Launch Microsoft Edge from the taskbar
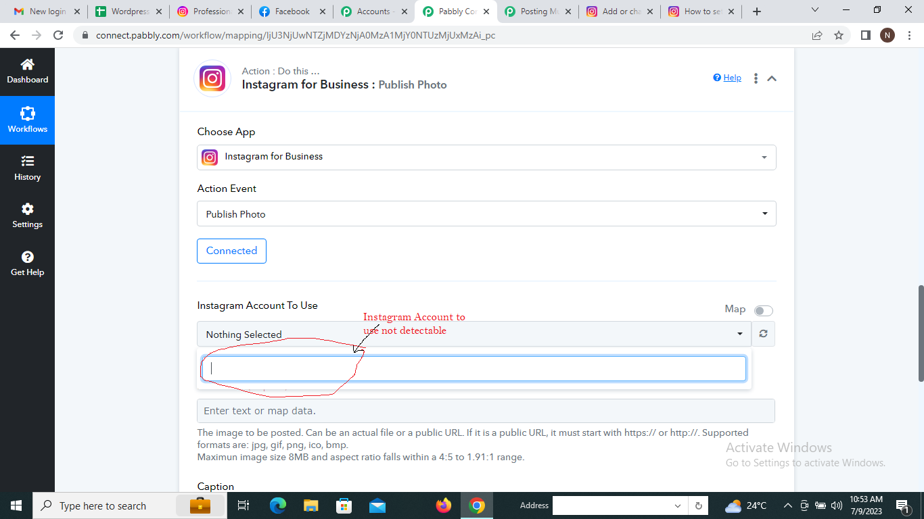The height and width of the screenshot is (519, 924). [x=278, y=505]
